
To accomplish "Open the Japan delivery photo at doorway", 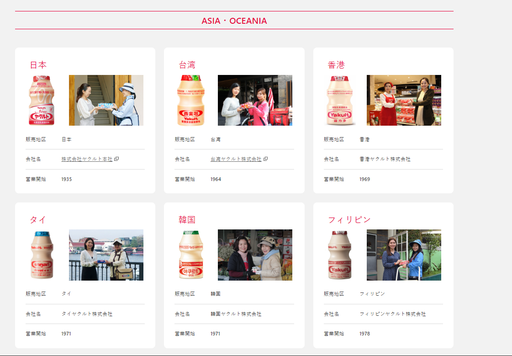I will click(106, 100).
